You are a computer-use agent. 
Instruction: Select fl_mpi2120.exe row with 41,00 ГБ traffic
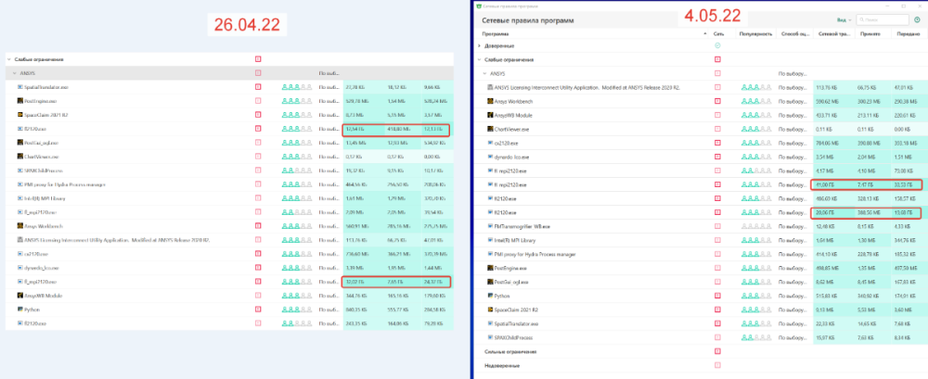pyautogui.click(x=700, y=184)
